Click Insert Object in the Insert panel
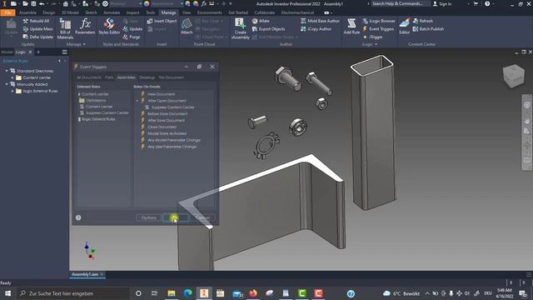The image size is (533, 300). pos(162,21)
